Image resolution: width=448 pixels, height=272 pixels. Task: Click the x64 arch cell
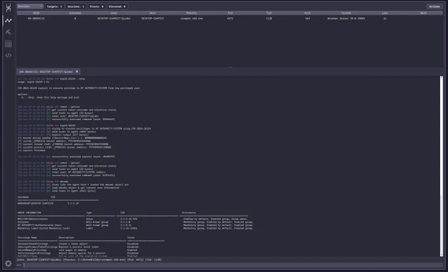[308, 18]
